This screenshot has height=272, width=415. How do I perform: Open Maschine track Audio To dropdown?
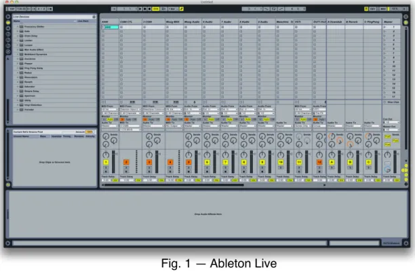coord(285,126)
